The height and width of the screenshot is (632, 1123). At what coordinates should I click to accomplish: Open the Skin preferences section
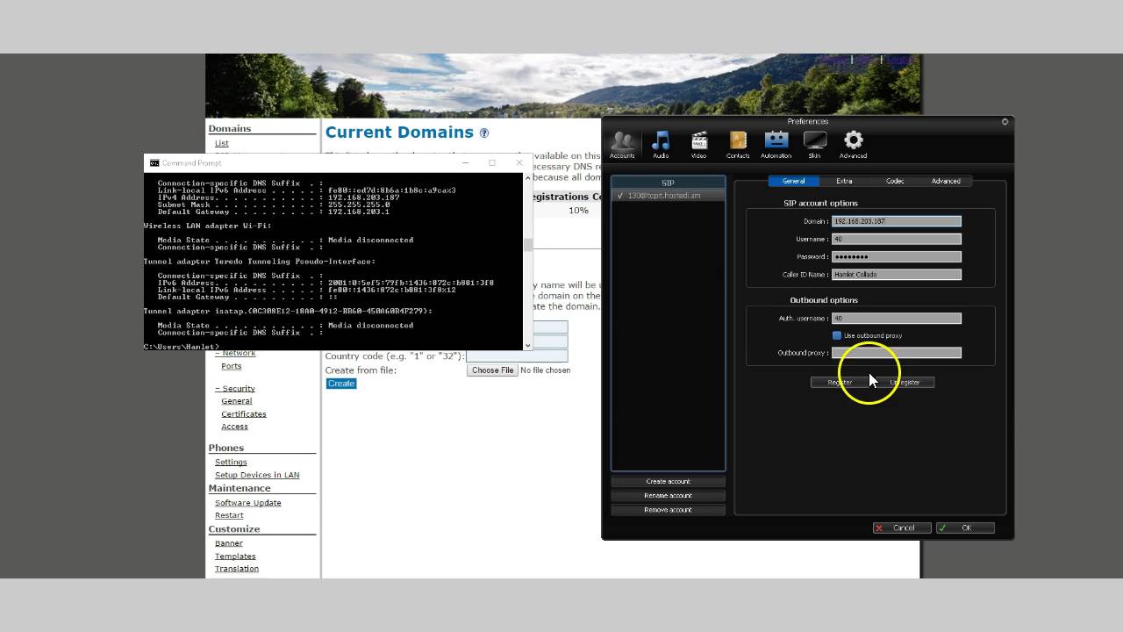tap(814, 145)
